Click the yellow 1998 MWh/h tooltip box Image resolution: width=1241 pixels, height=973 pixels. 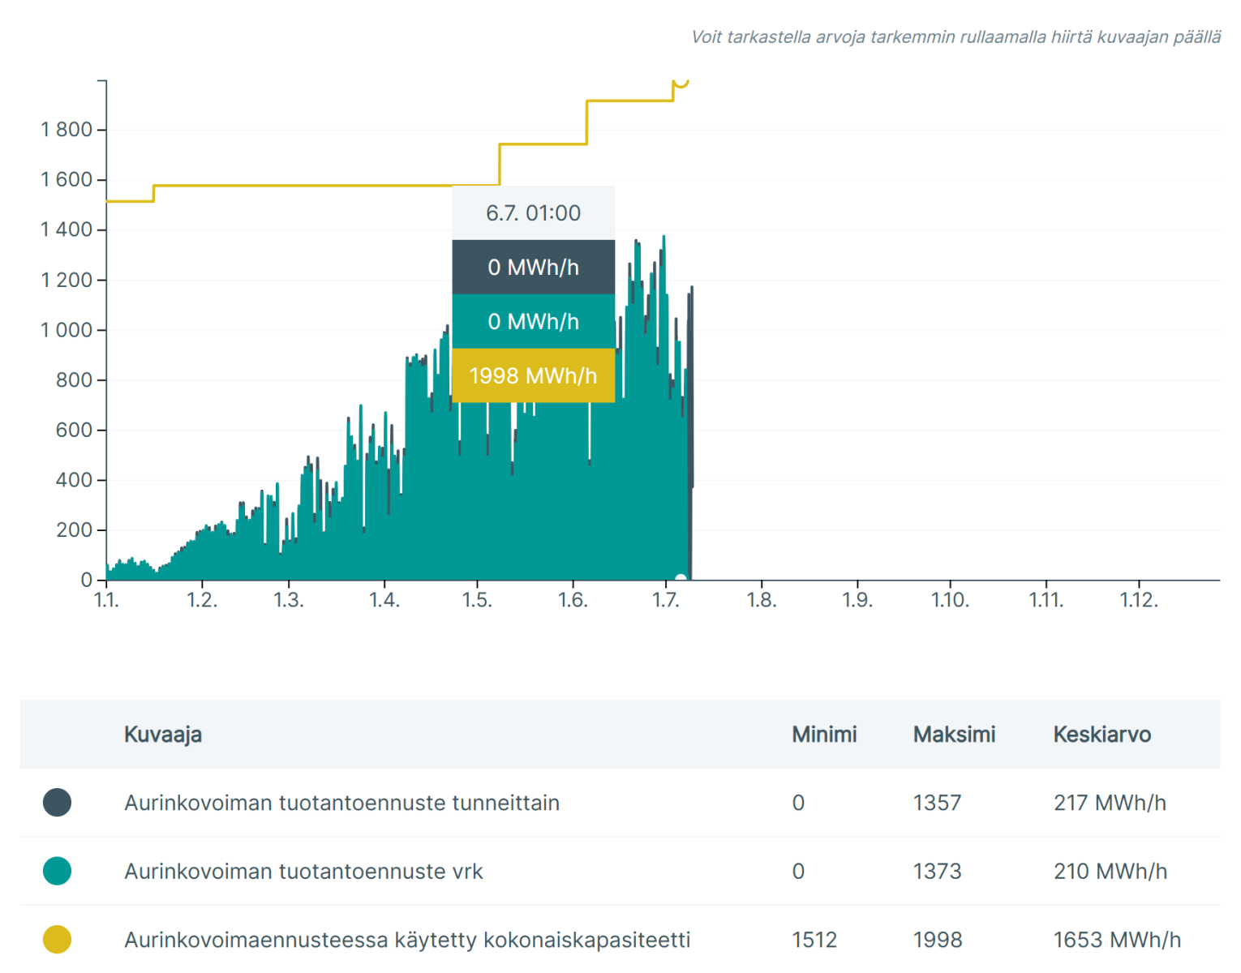click(x=533, y=375)
